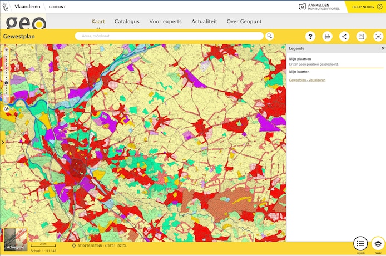Switch the map to fullscreen view
The image size is (386, 256).
[x=378, y=37]
